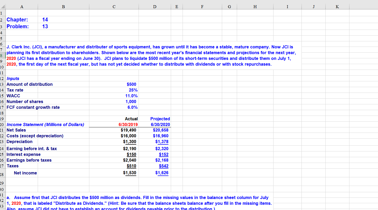Click the problem number 13 cell
378x210 pixels.
pyautogui.click(x=45, y=26)
